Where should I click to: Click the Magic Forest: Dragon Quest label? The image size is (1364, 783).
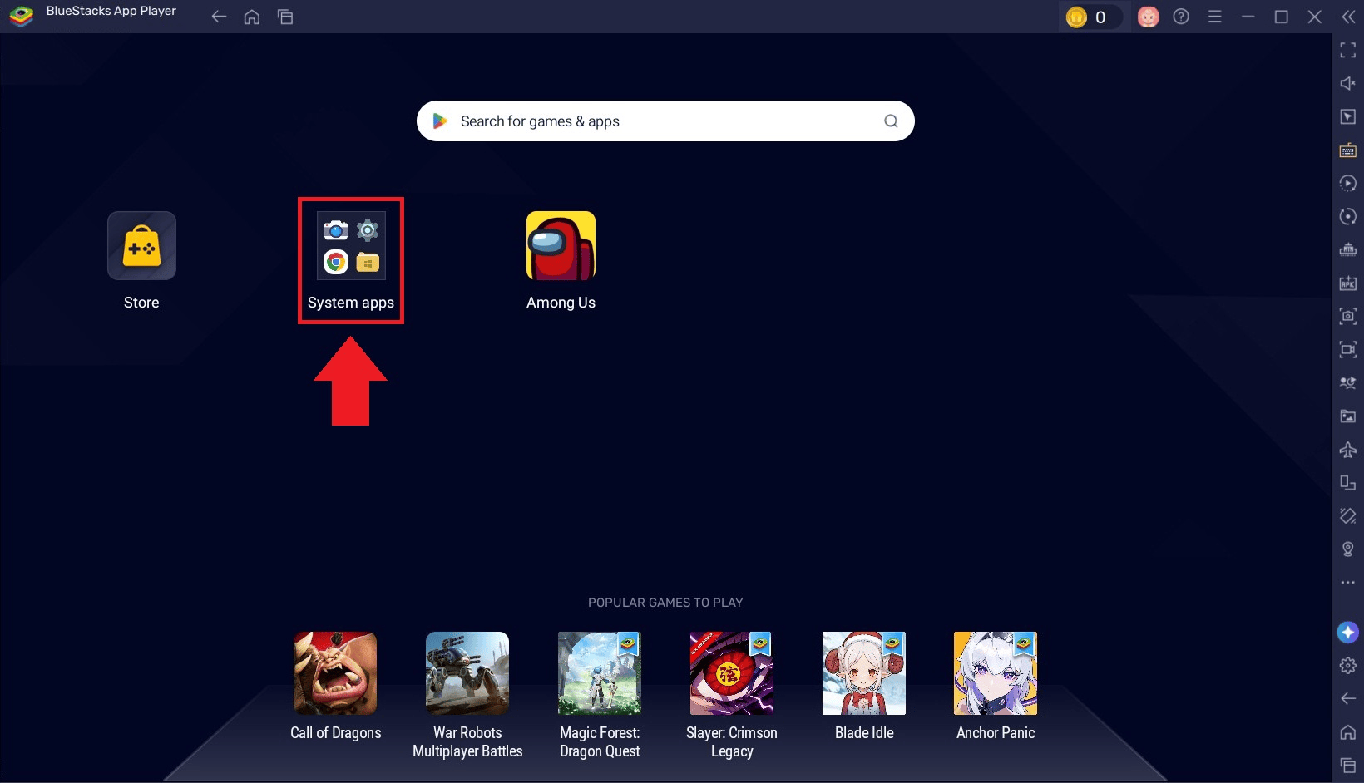pyautogui.click(x=600, y=742)
